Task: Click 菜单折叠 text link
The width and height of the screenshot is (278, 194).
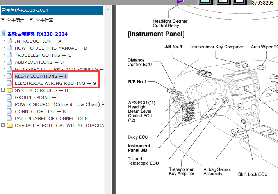Action: point(45,20)
